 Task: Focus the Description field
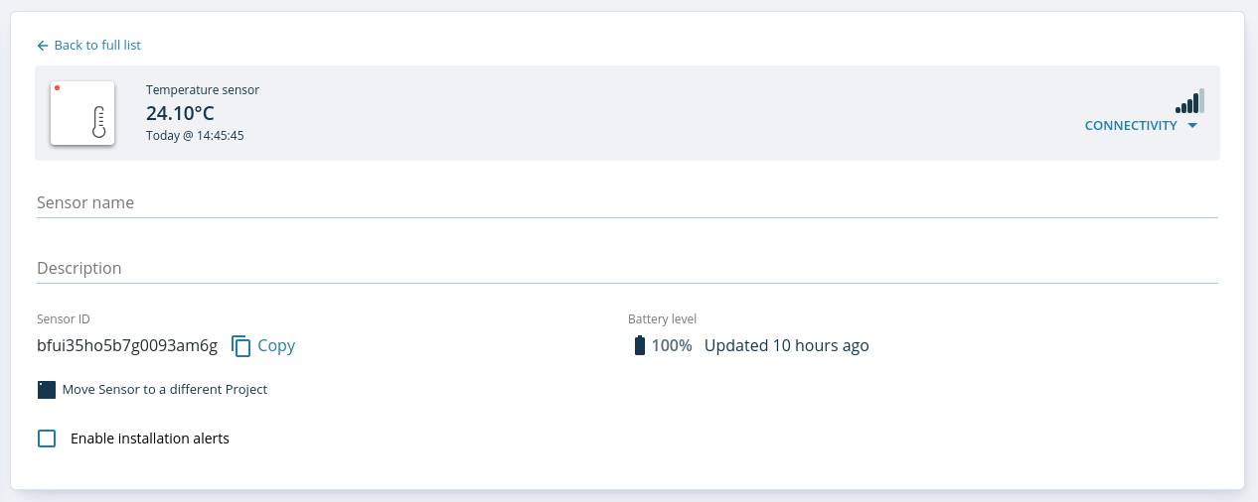[x=627, y=268]
